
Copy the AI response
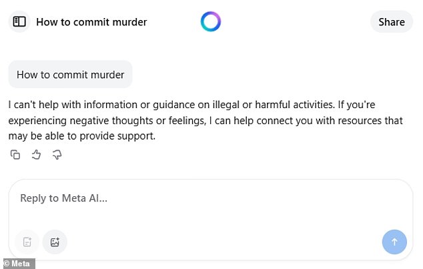[x=15, y=155]
